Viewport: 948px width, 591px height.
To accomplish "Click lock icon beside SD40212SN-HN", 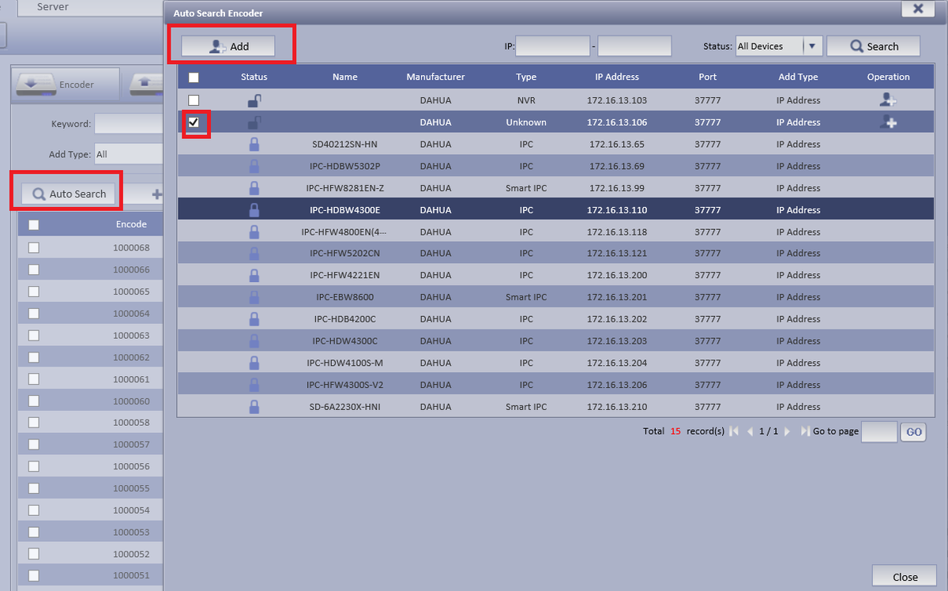I will (x=254, y=144).
